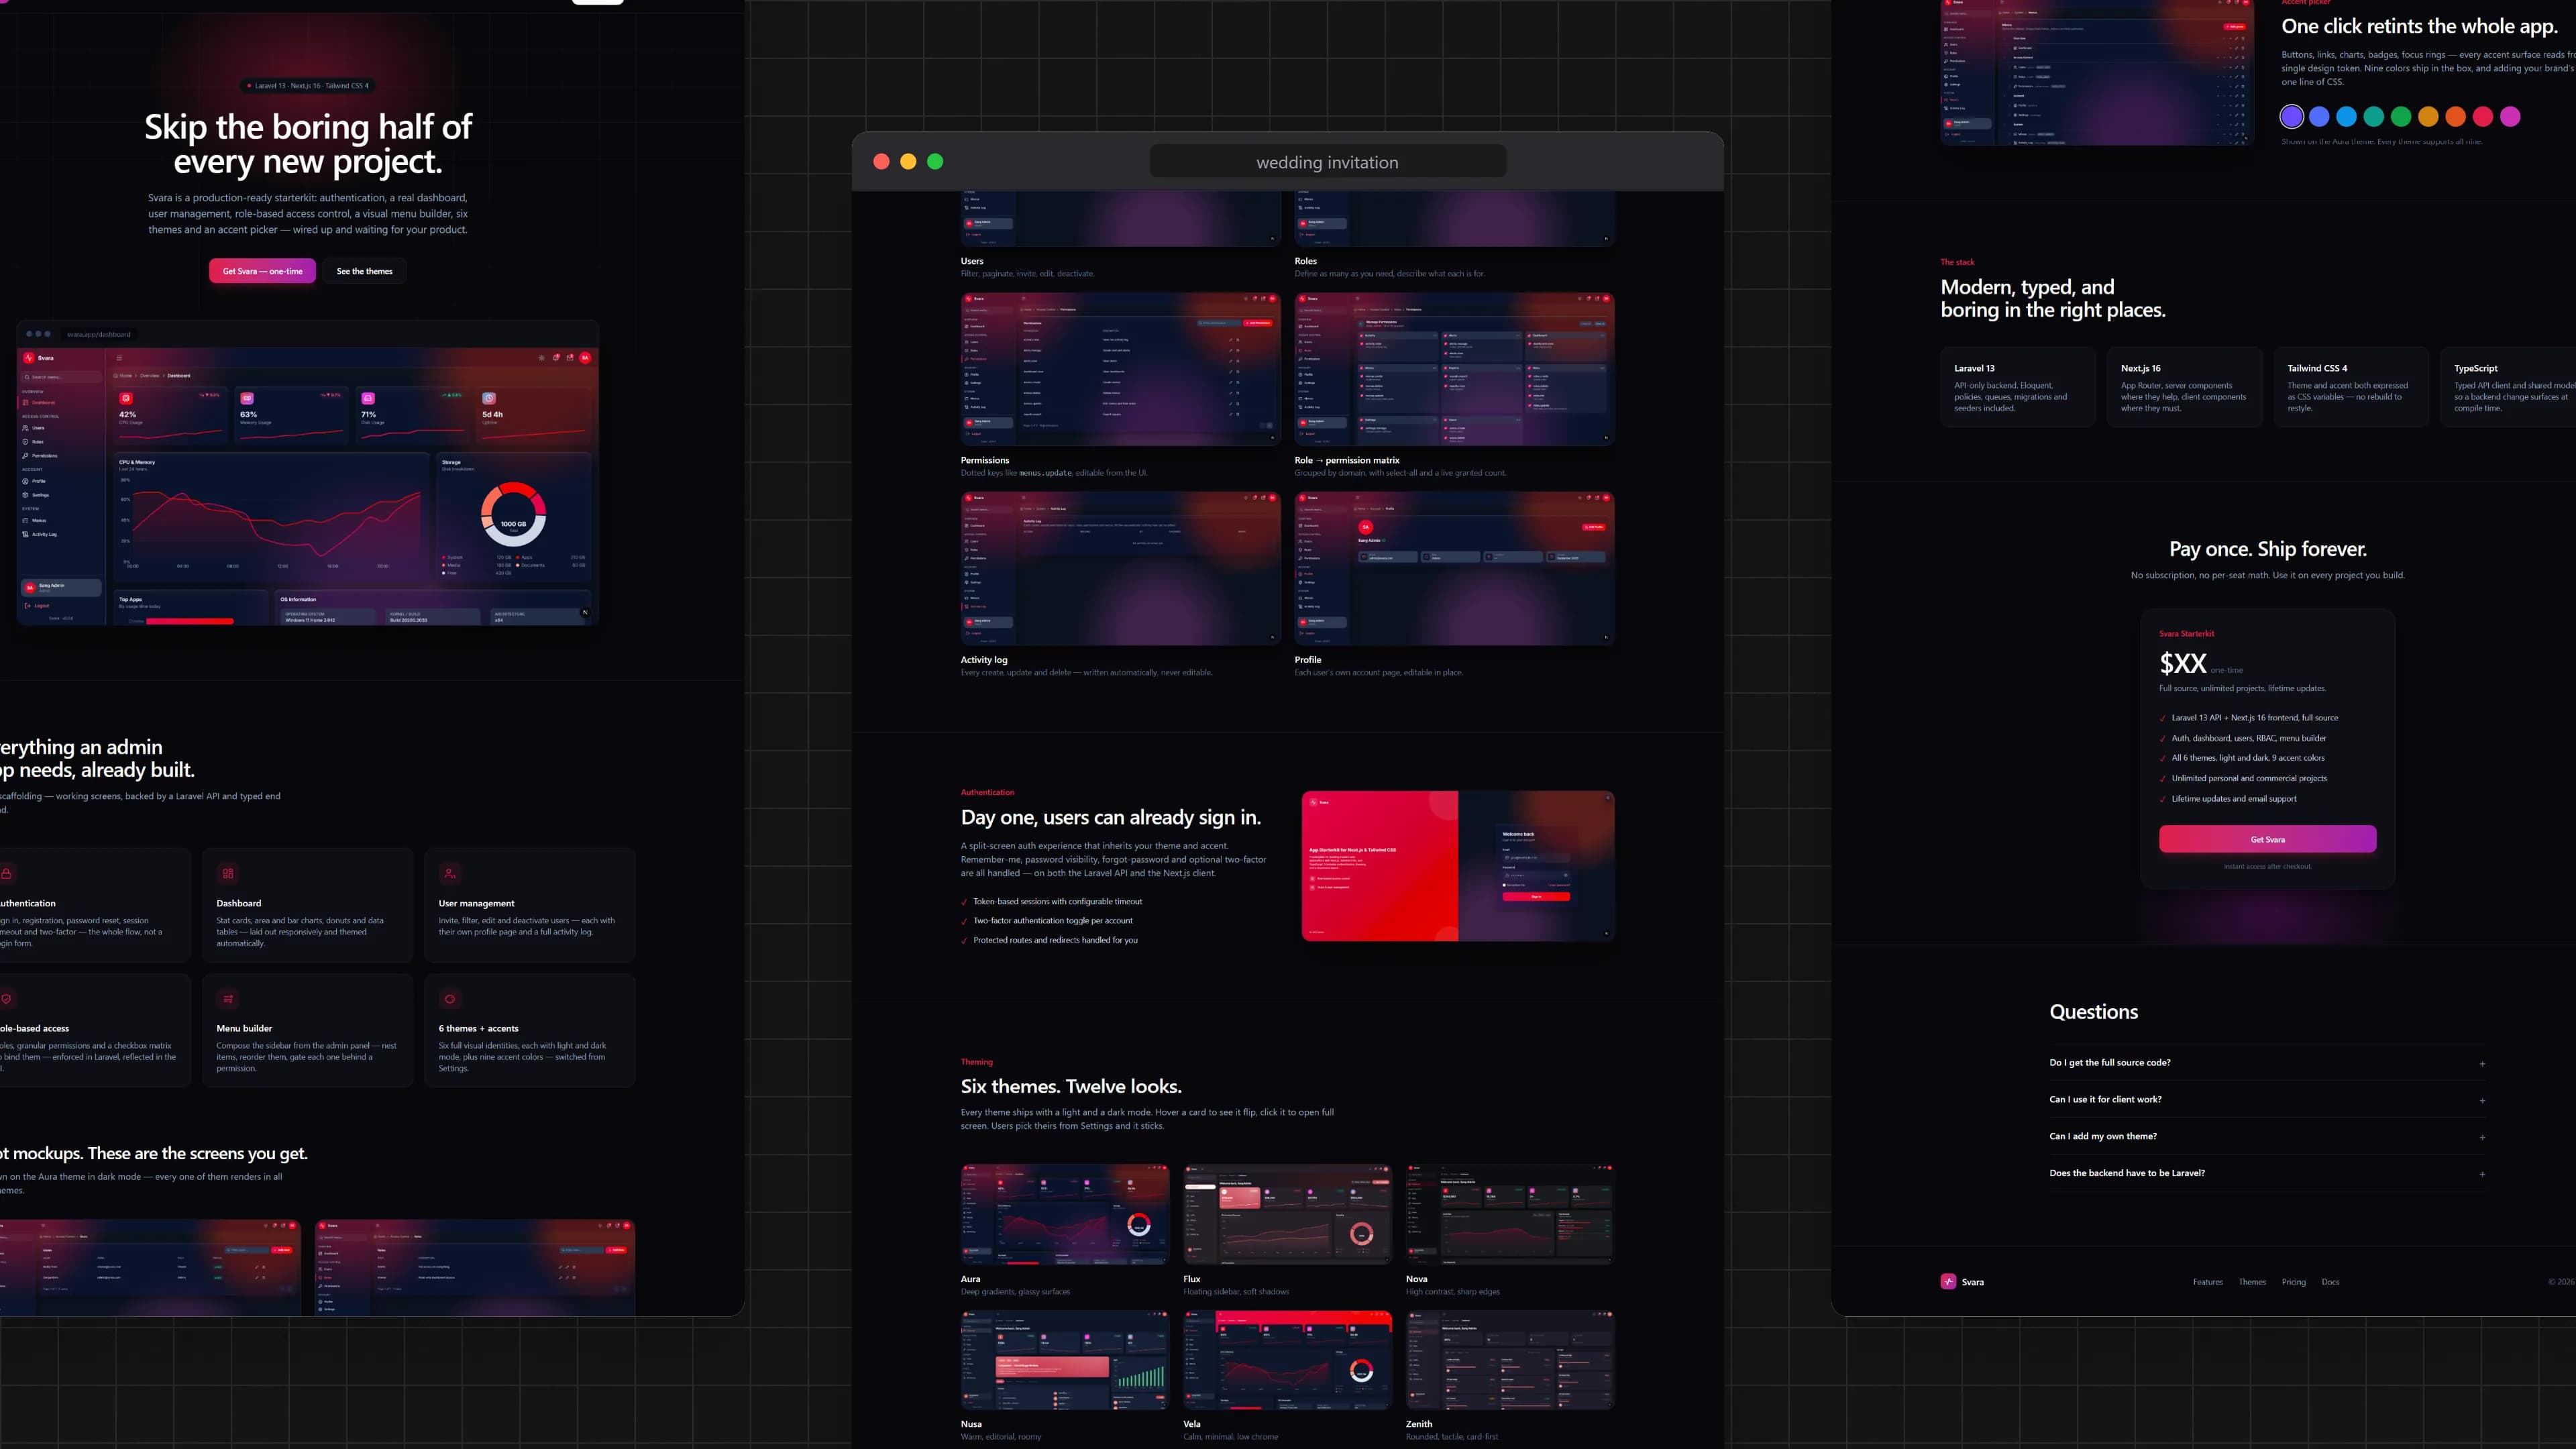The width and height of the screenshot is (2576, 1449).
Task: Open the Permissions screen thumbnail
Action: pos(1121,369)
